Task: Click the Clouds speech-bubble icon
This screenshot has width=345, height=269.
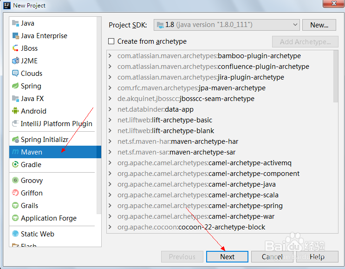Action: pos(15,73)
